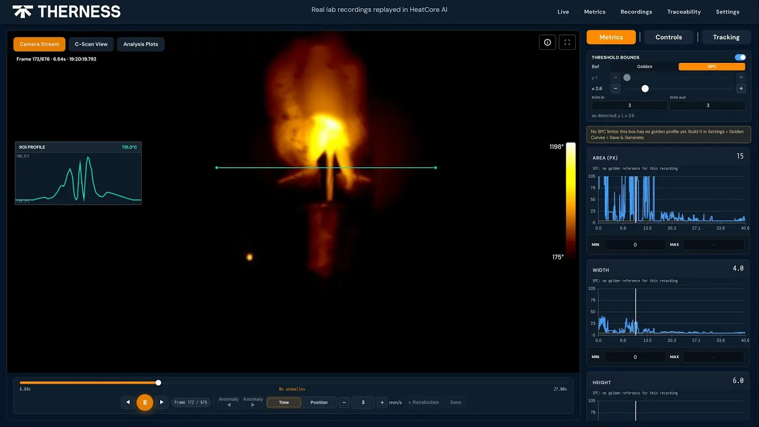
Task: Click the right endpoint of the ROI line
Action: 436,168
